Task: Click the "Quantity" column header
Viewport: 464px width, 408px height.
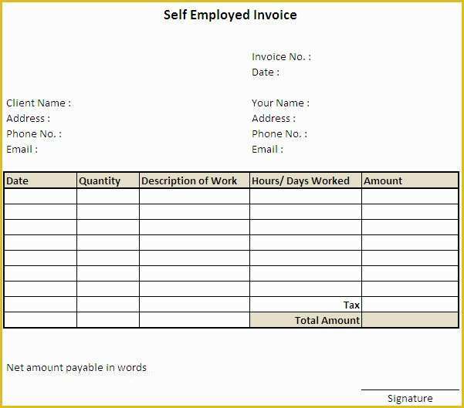Action: coord(108,180)
